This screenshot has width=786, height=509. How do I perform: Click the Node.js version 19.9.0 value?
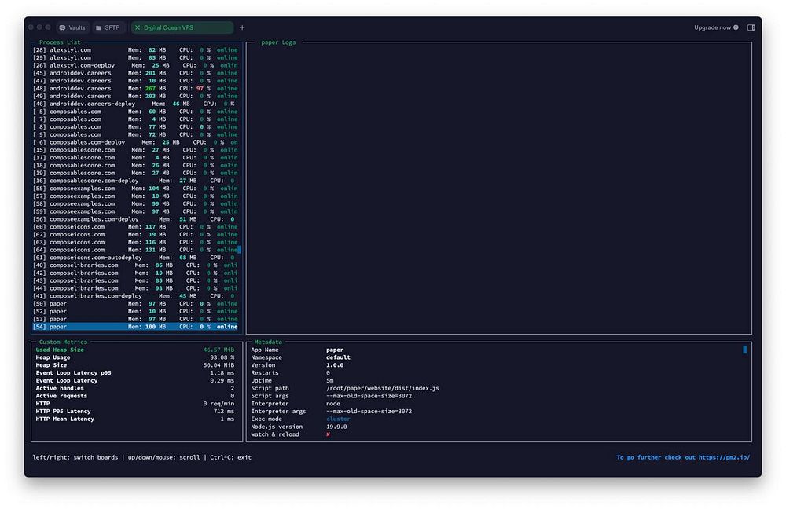(x=336, y=427)
